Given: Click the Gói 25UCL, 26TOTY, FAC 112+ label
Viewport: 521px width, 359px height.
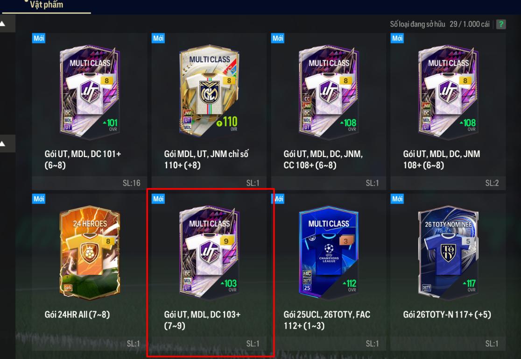Looking at the screenshot, I should coord(327,320).
